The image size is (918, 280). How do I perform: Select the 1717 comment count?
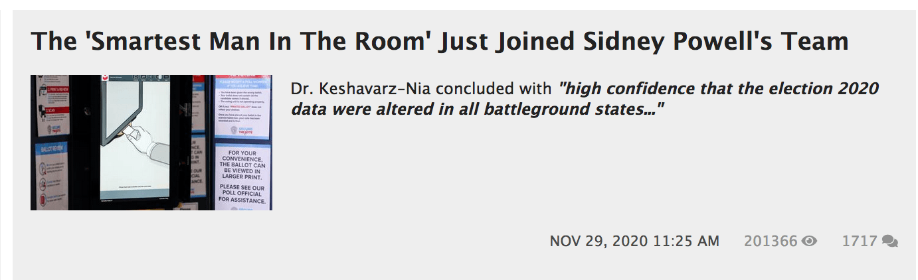(860, 242)
